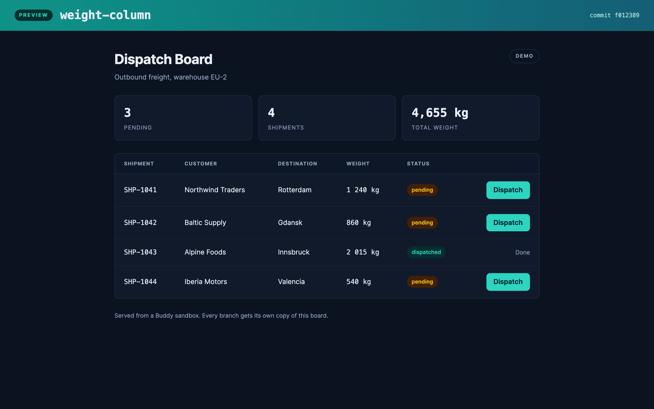Click the 860 kg weight cell
This screenshot has height=409, width=654.
pos(359,223)
